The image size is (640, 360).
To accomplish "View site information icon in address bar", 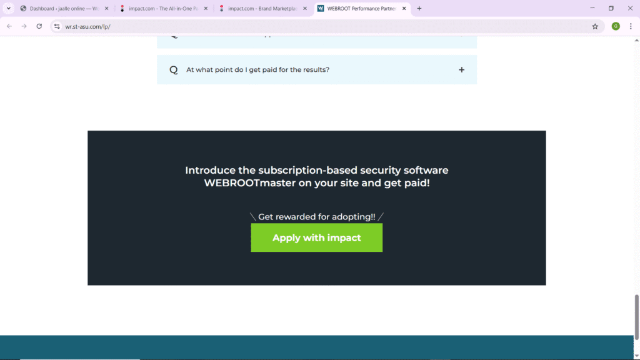I will coord(57,26).
